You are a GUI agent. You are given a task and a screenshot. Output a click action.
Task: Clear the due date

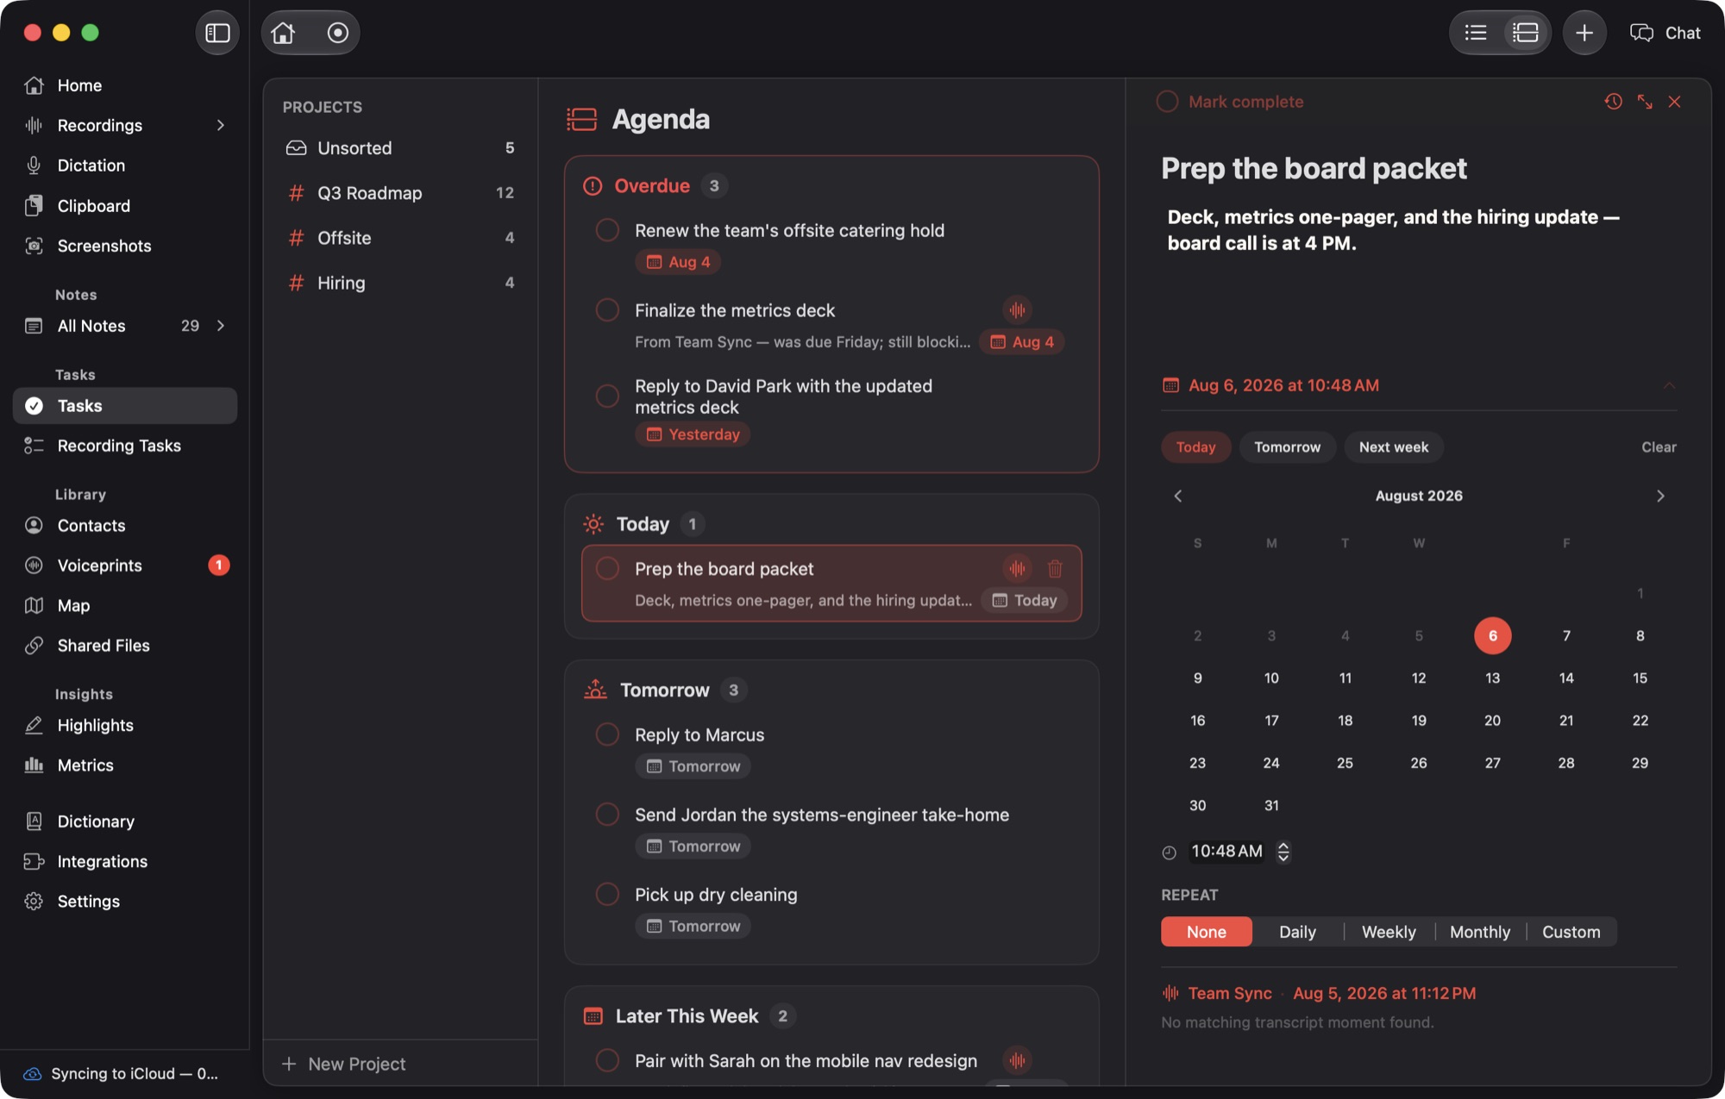pyautogui.click(x=1658, y=447)
